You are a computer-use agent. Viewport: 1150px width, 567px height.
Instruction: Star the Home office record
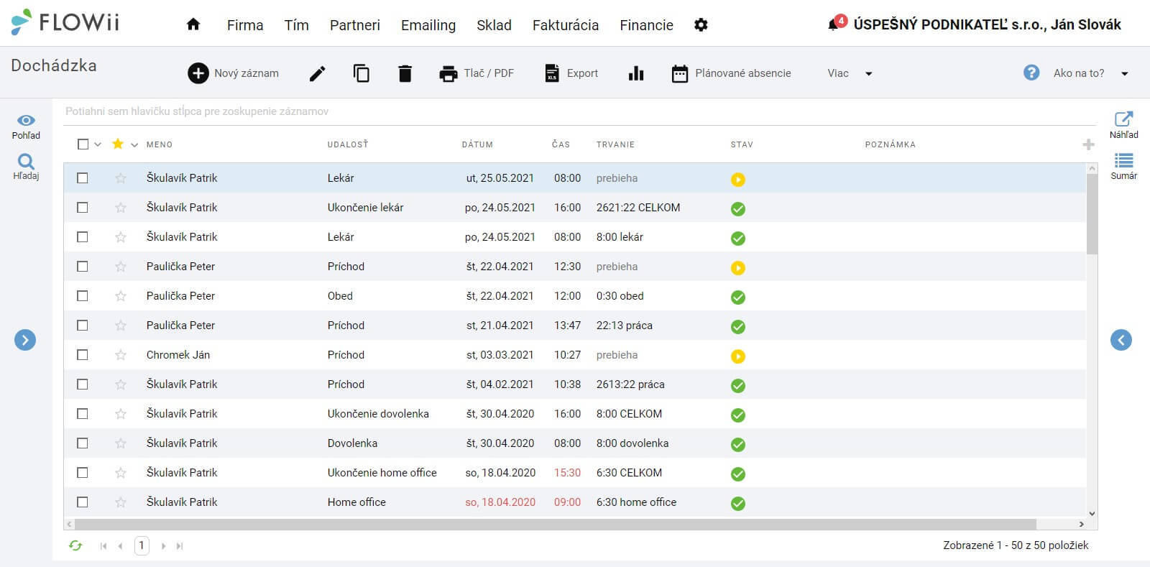click(x=121, y=502)
